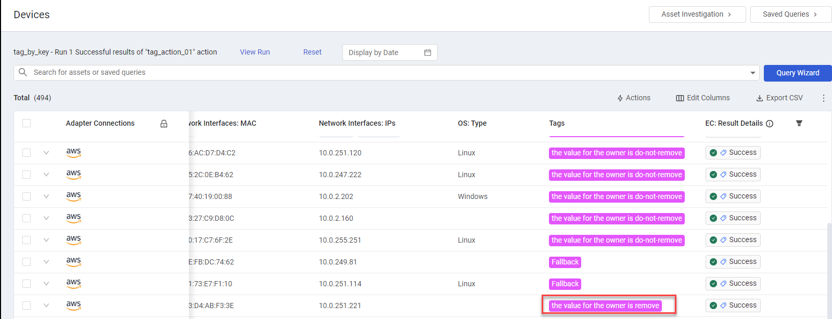Toggle the select-all checkbox in the table header

(x=27, y=123)
